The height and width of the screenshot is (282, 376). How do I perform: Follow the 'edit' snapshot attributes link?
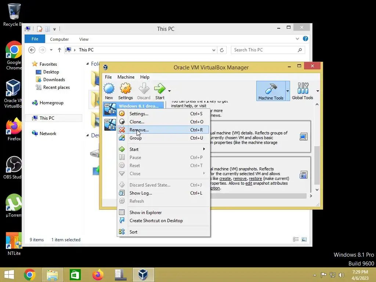coord(249,184)
